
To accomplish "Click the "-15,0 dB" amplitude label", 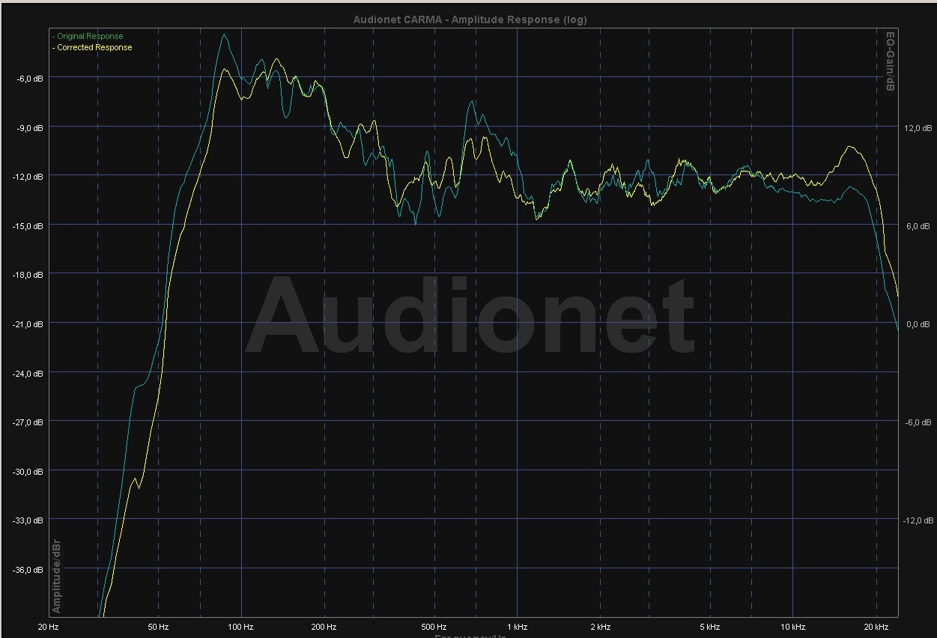I will (x=29, y=225).
